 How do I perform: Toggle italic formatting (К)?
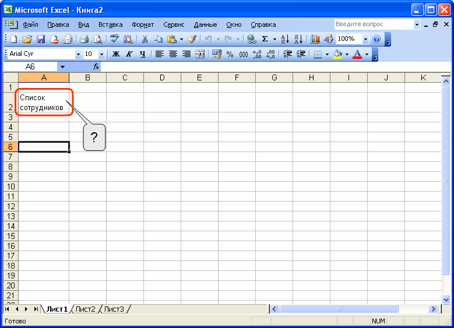(129, 54)
